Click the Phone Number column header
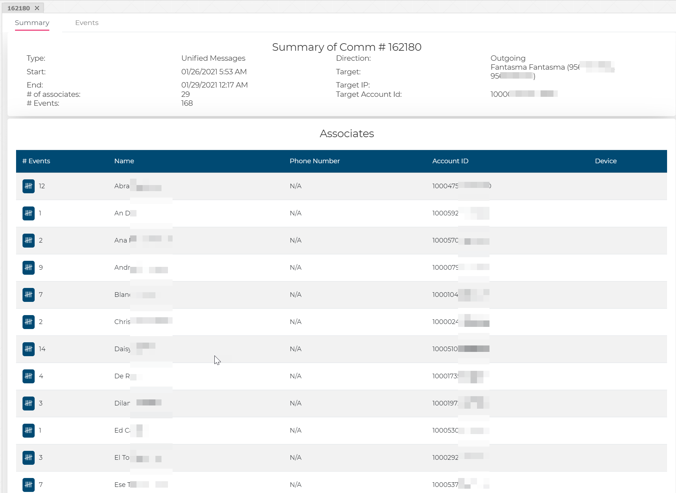Image resolution: width=676 pixels, height=493 pixels. tap(314, 161)
